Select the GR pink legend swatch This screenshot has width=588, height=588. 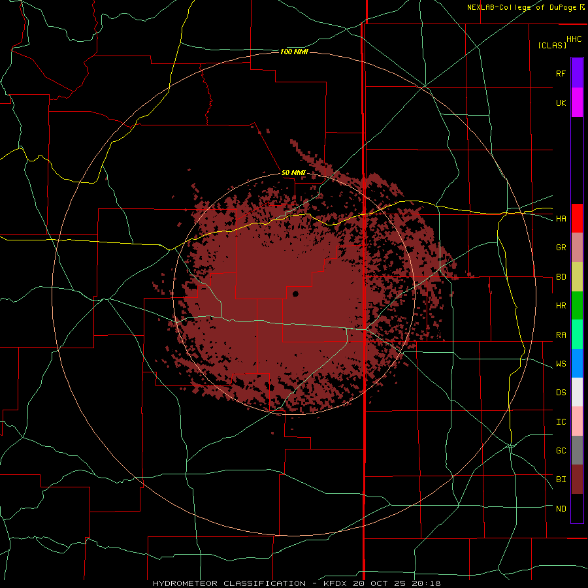tap(577, 248)
